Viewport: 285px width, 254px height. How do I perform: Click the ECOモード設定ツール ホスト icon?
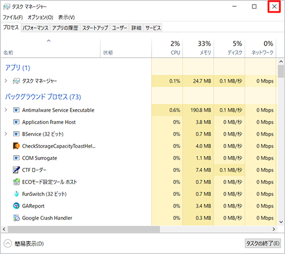pos(17,182)
